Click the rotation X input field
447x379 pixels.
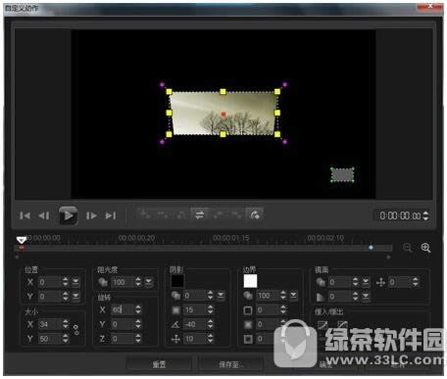123,309
